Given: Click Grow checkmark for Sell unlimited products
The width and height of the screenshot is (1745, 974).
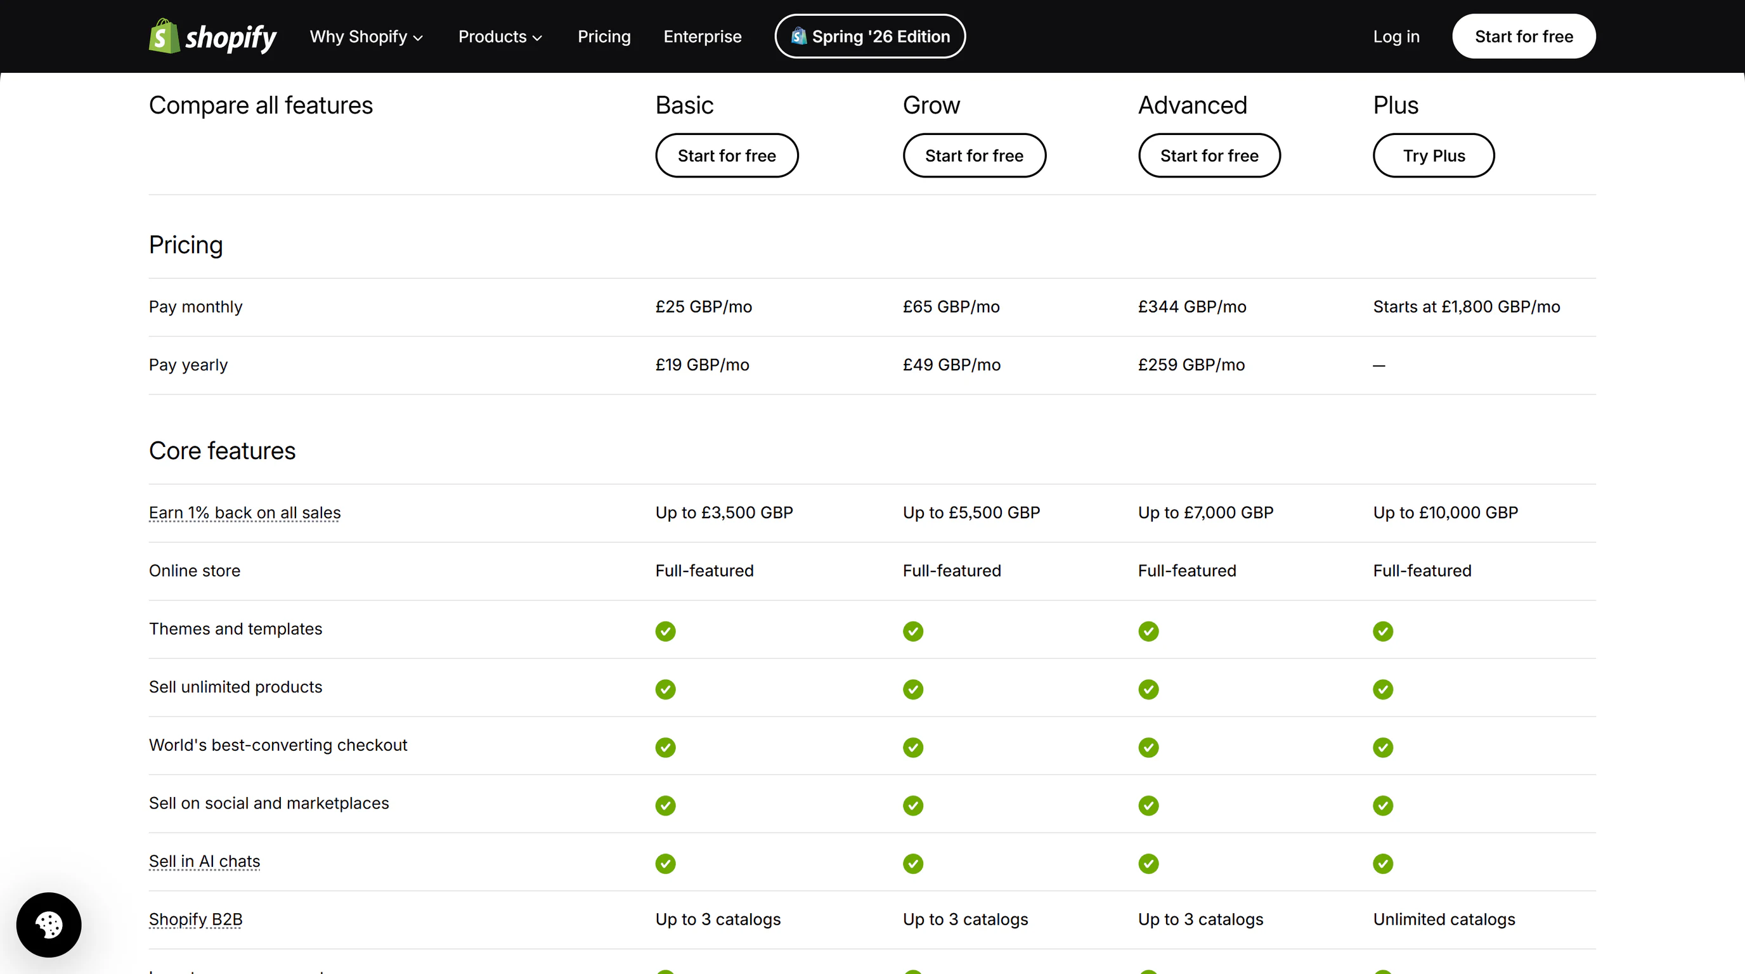Looking at the screenshot, I should [x=913, y=689].
